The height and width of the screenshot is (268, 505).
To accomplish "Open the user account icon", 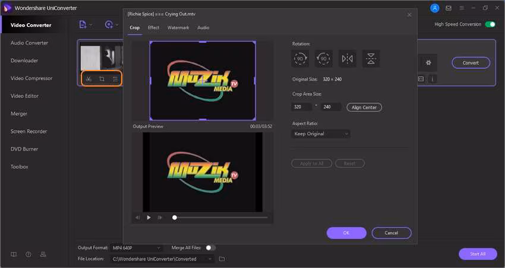I will pyautogui.click(x=435, y=8).
